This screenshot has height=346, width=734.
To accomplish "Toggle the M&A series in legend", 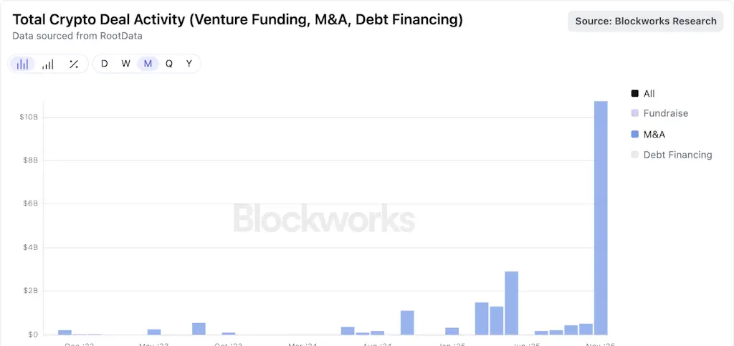I will (654, 134).
